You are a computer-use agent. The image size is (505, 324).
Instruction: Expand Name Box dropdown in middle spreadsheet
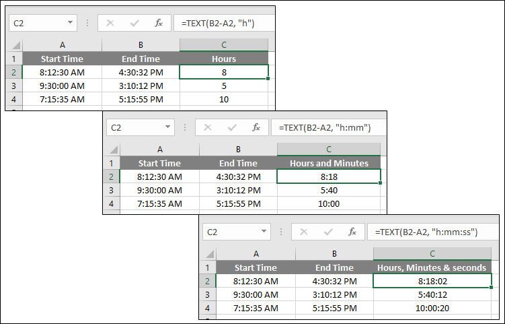tap(167, 127)
